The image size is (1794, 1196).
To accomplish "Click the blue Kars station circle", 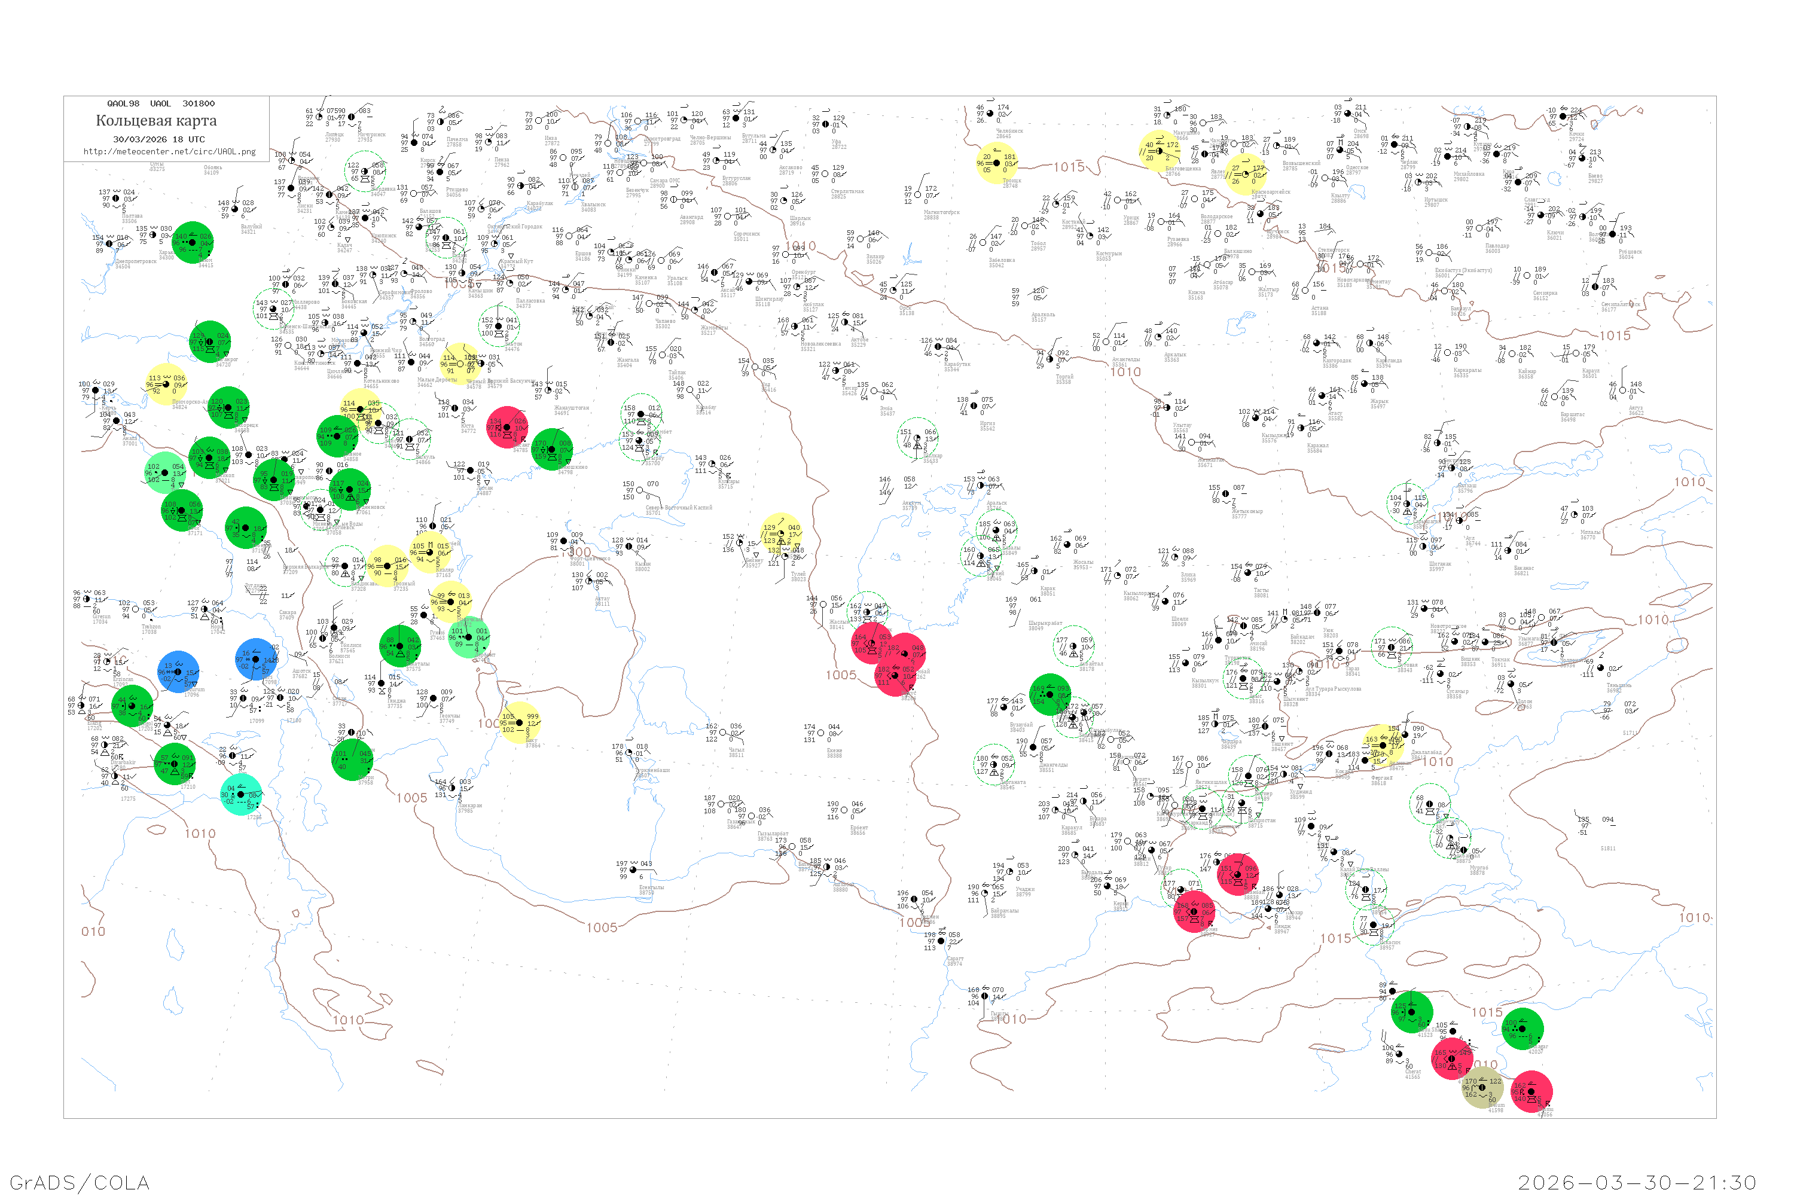I will click(x=257, y=659).
